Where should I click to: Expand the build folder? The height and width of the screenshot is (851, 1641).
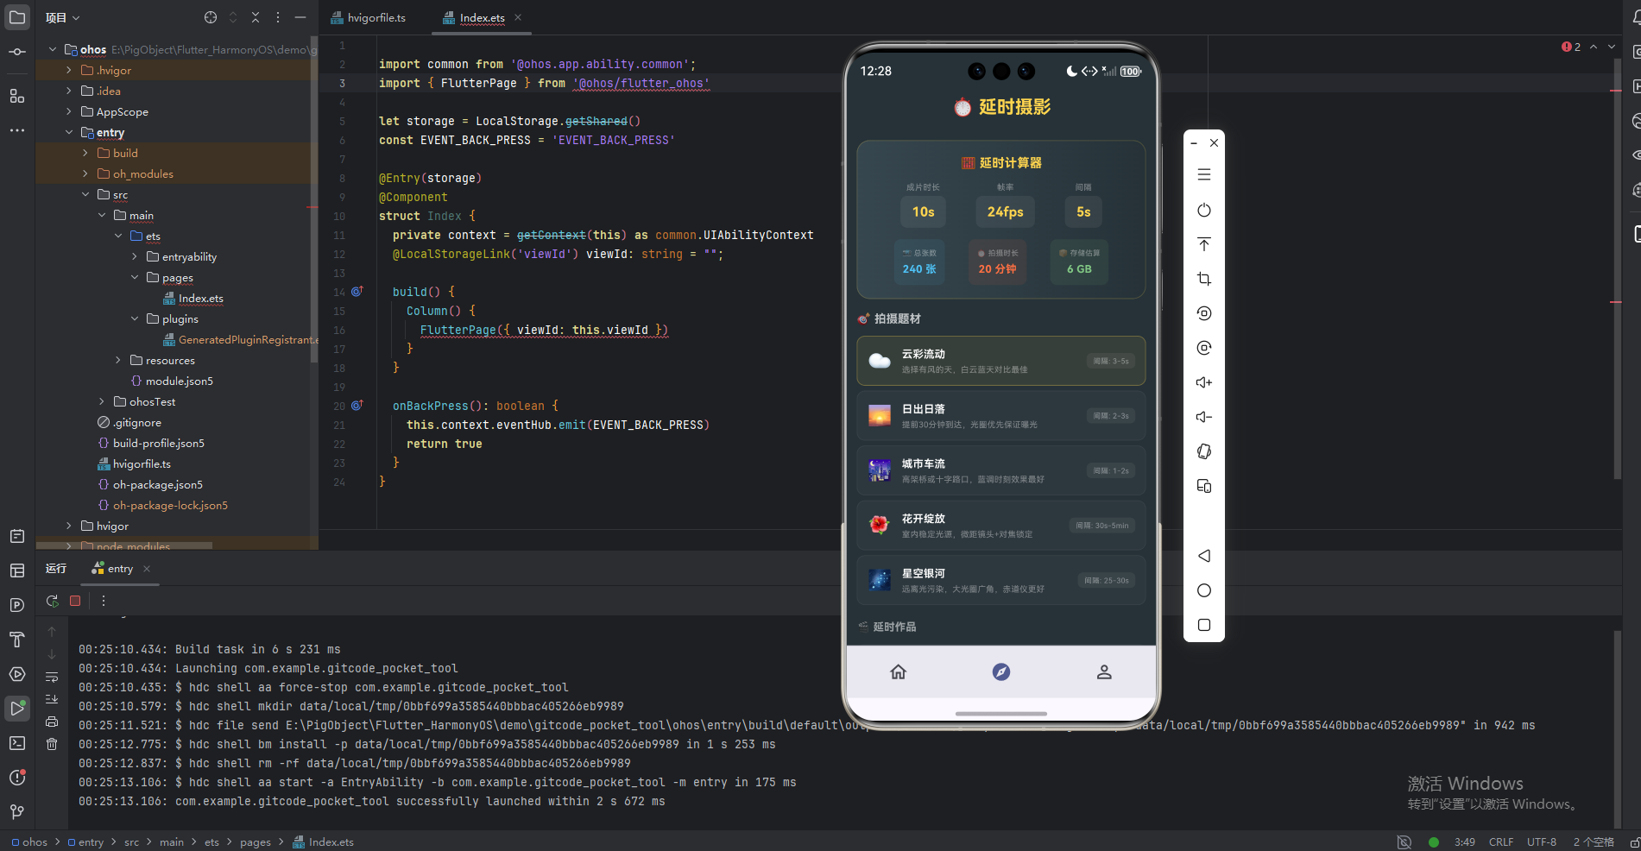pos(85,153)
